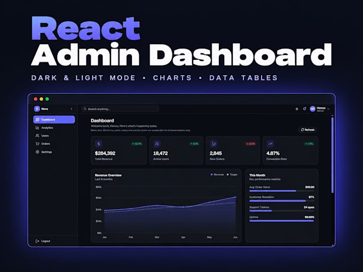363x272 pixels.
Task: Open the notifications bell icon
Action: [305, 109]
